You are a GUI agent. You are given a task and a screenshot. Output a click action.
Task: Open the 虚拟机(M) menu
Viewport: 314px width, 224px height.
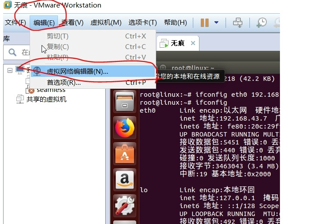106,23
